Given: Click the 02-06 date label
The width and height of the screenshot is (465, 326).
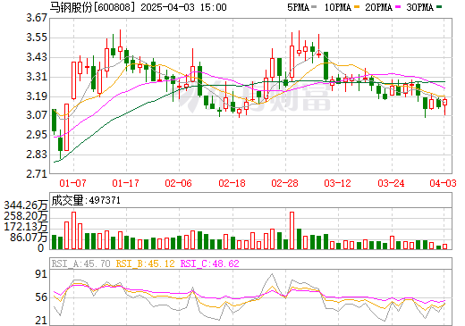Looking at the screenshot, I should point(178,183).
